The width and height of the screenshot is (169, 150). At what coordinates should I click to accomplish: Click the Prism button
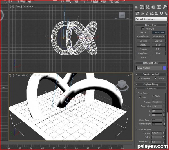[143, 57]
